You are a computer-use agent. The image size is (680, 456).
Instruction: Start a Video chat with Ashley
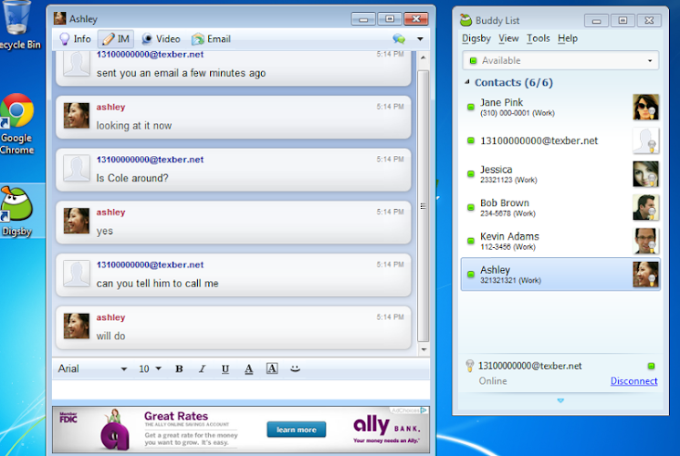pos(161,39)
